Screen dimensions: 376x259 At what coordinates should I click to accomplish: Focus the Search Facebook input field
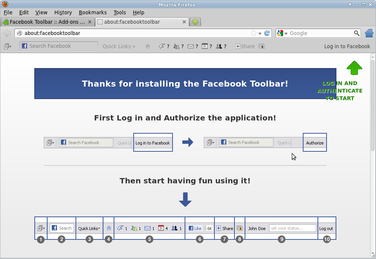click(59, 46)
